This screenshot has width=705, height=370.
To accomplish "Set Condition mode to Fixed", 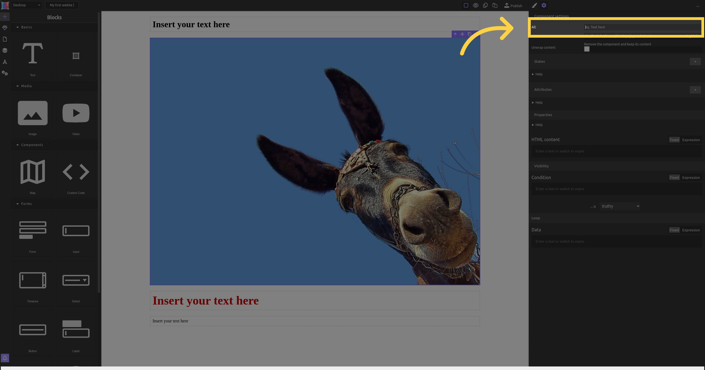I will click(x=674, y=177).
